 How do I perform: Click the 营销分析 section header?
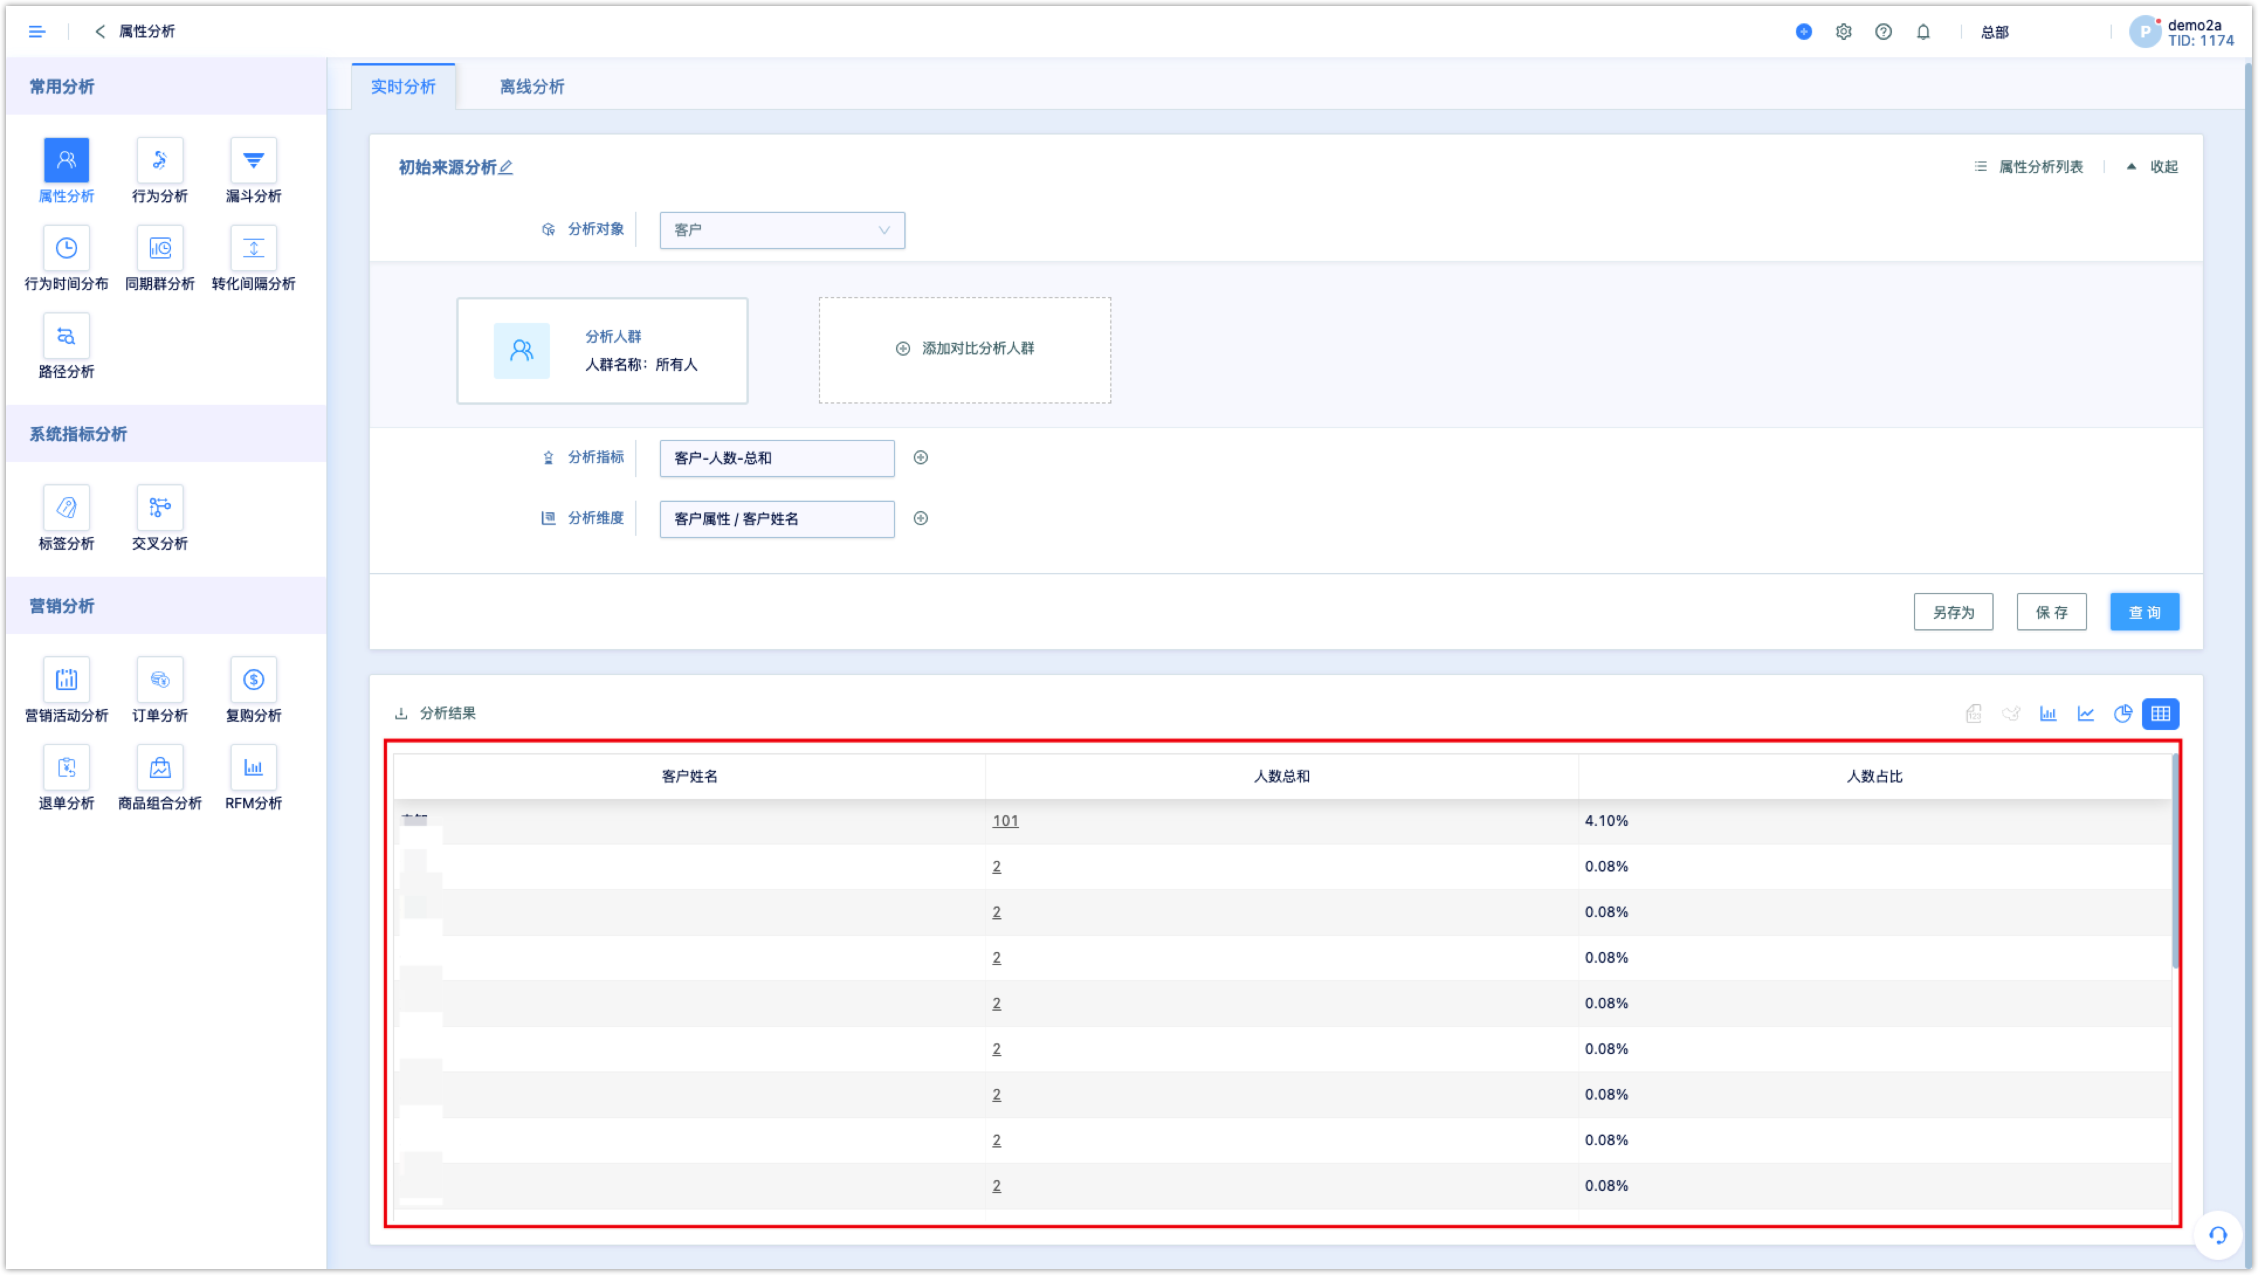coord(167,605)
